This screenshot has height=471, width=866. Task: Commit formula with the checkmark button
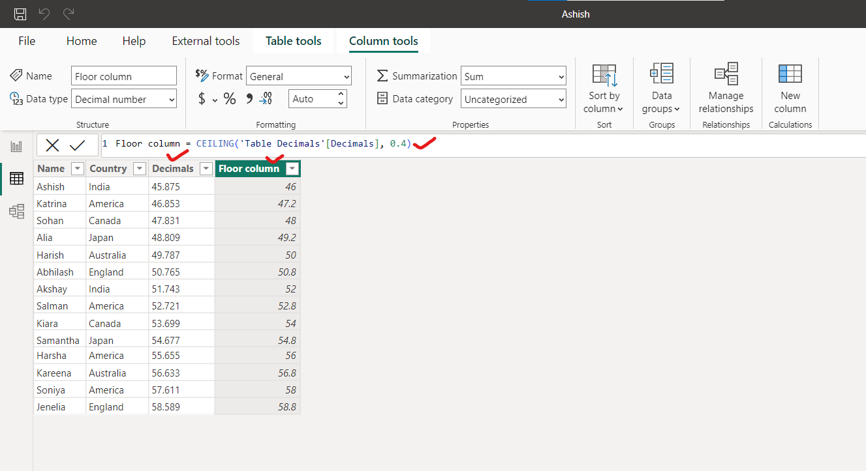78,145
